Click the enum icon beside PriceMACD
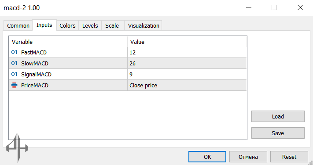The image size is (313, 165). (15, 85)
